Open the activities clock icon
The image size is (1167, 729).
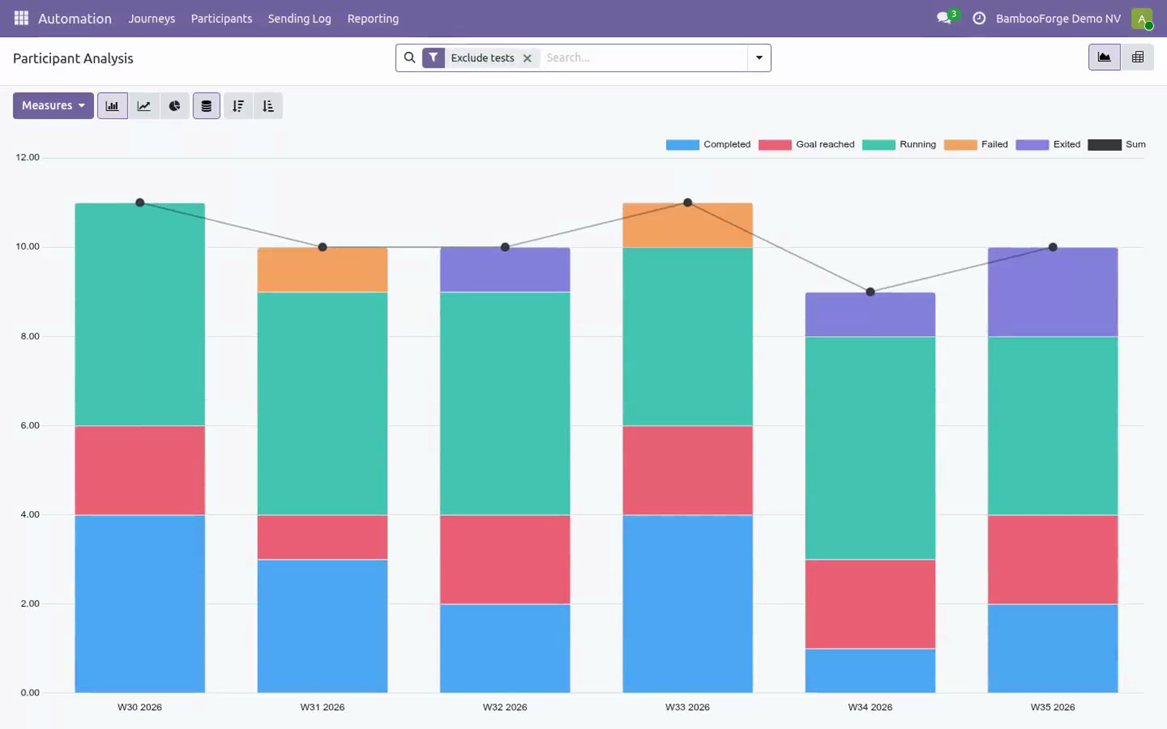click(x=979, y=18)
